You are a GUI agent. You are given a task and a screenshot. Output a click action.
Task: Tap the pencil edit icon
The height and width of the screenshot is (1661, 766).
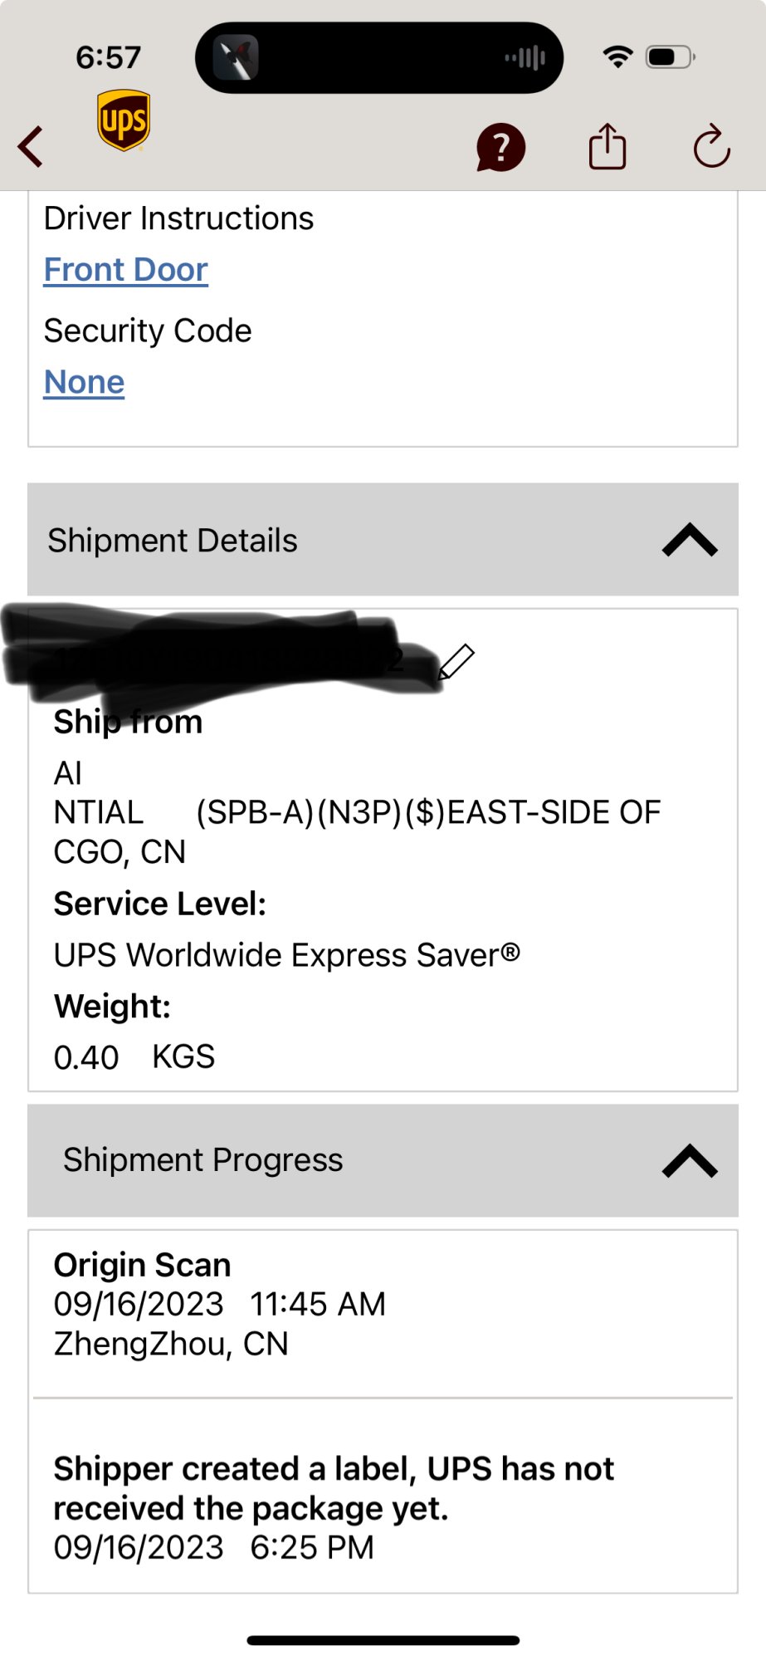456,662
